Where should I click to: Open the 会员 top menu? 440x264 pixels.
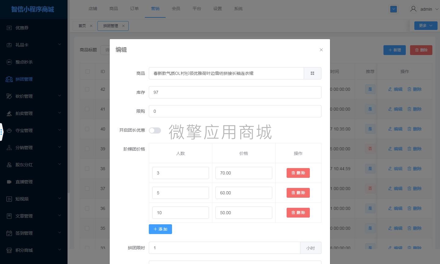click(176, 9)
